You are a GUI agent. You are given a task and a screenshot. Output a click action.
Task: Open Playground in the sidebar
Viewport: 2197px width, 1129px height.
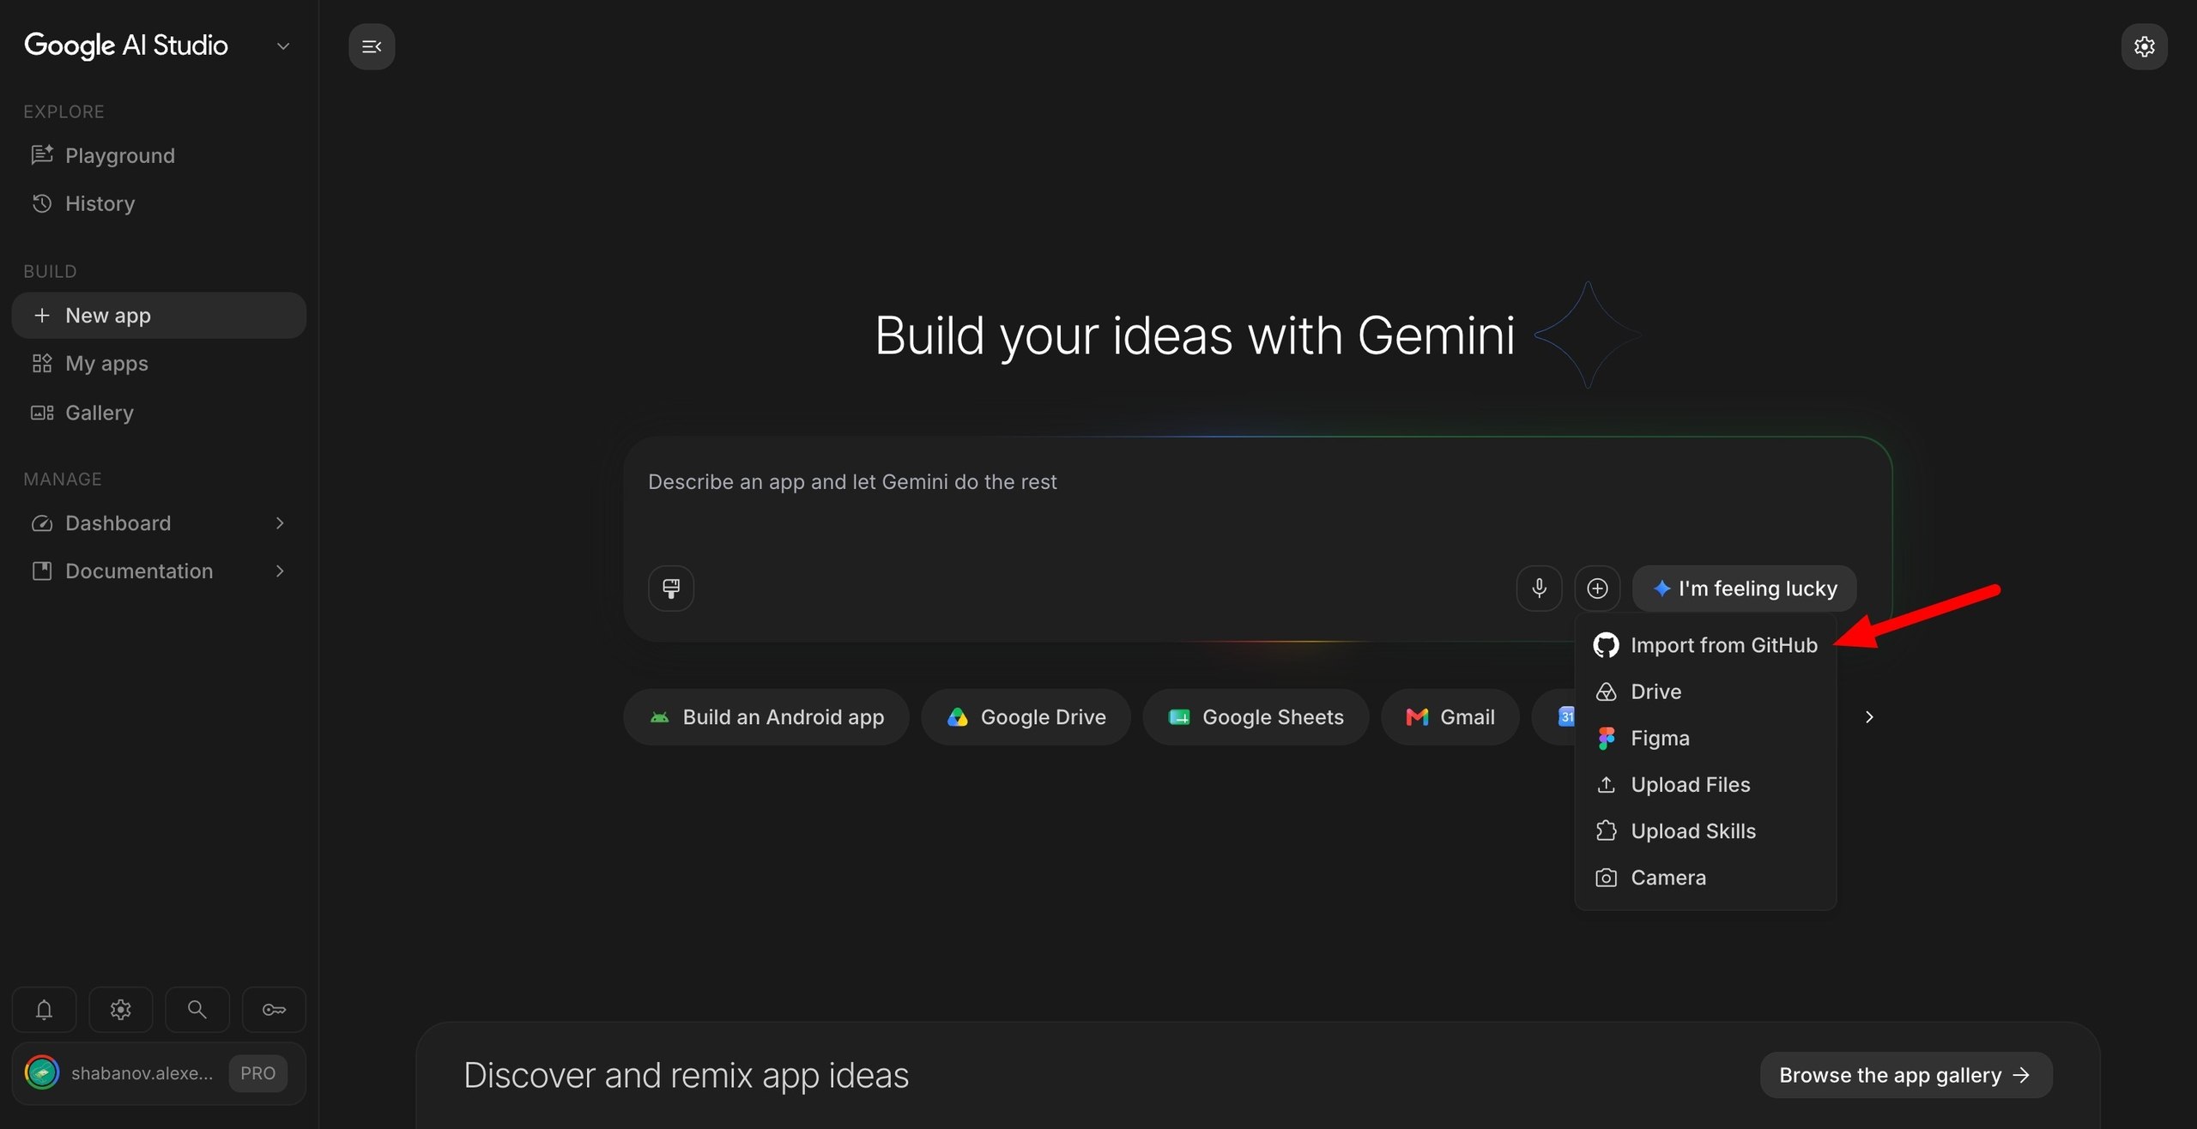pos(159,155)
